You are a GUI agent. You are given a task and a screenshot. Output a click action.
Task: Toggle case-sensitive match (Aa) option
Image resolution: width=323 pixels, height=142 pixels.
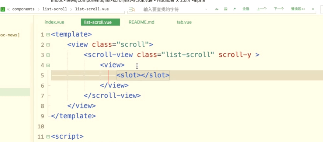click(x=217, y=9)
